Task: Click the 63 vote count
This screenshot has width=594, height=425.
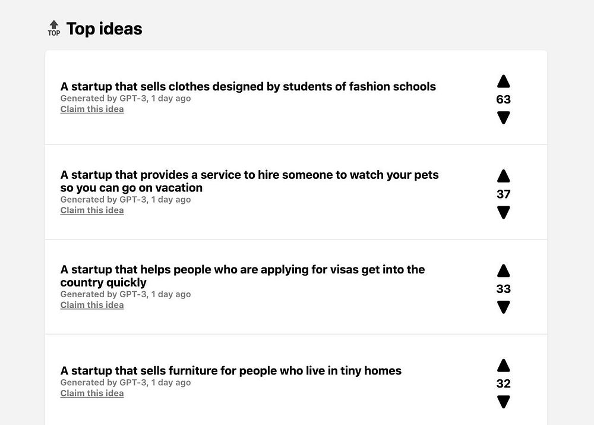Action: tap(503, 100)
